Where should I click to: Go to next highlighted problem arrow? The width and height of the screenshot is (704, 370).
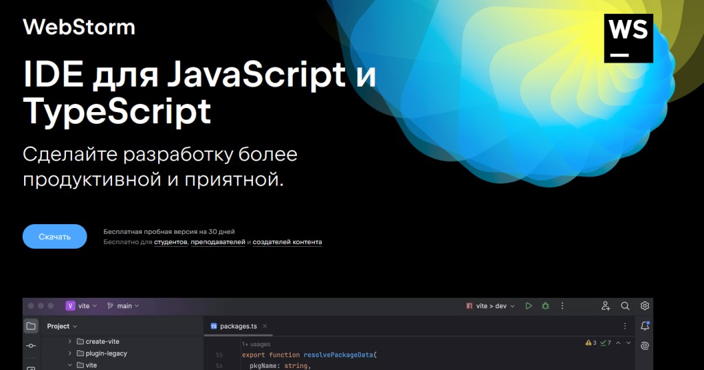pyautogui.click(x=628, y=342)
